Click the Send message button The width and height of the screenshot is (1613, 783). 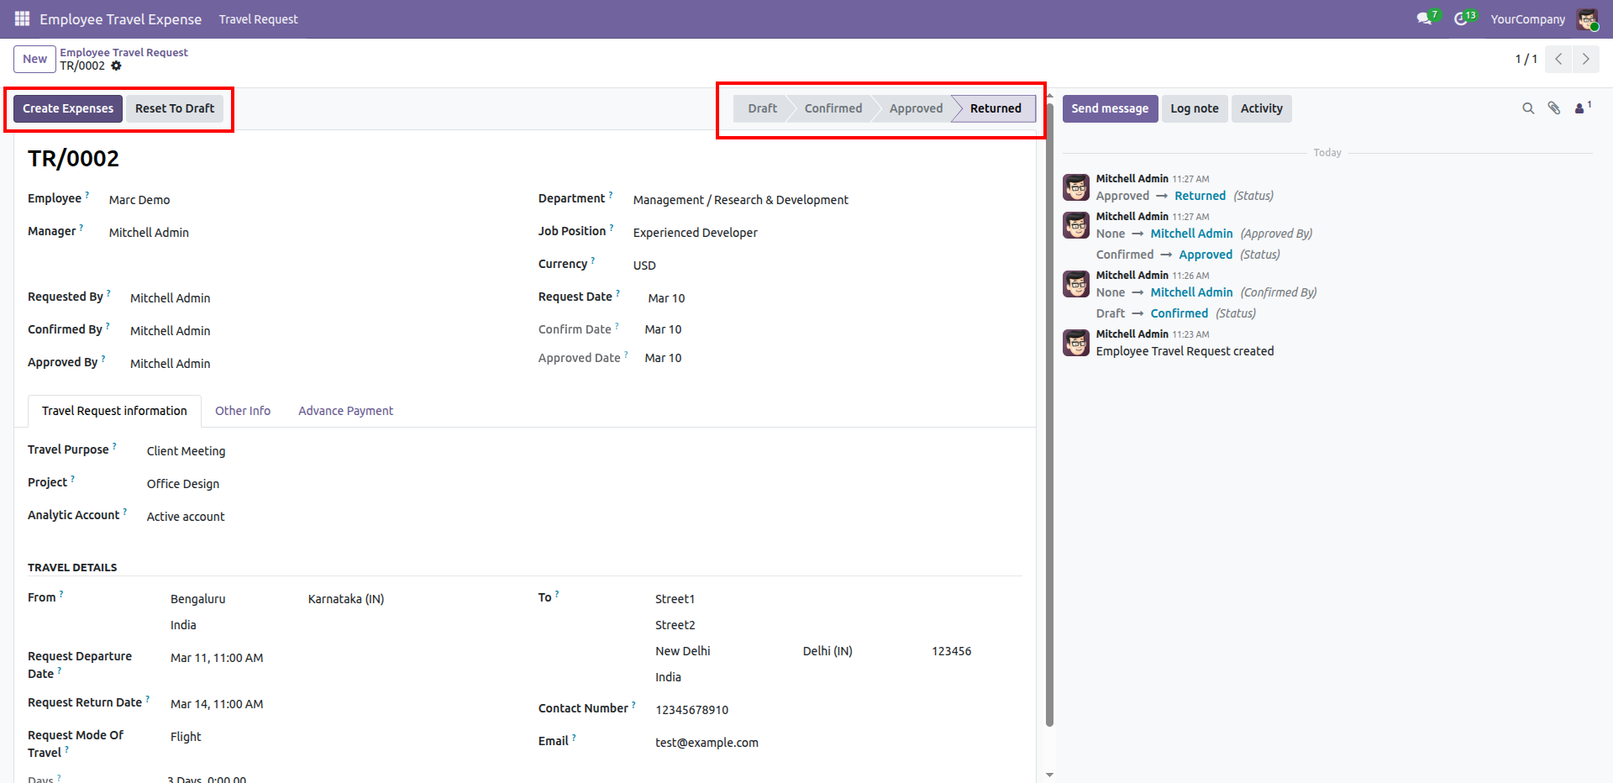[1109, 108]
